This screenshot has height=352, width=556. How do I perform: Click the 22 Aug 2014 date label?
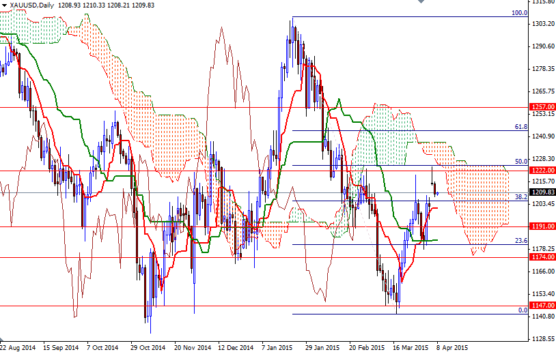tap(18, 347)
